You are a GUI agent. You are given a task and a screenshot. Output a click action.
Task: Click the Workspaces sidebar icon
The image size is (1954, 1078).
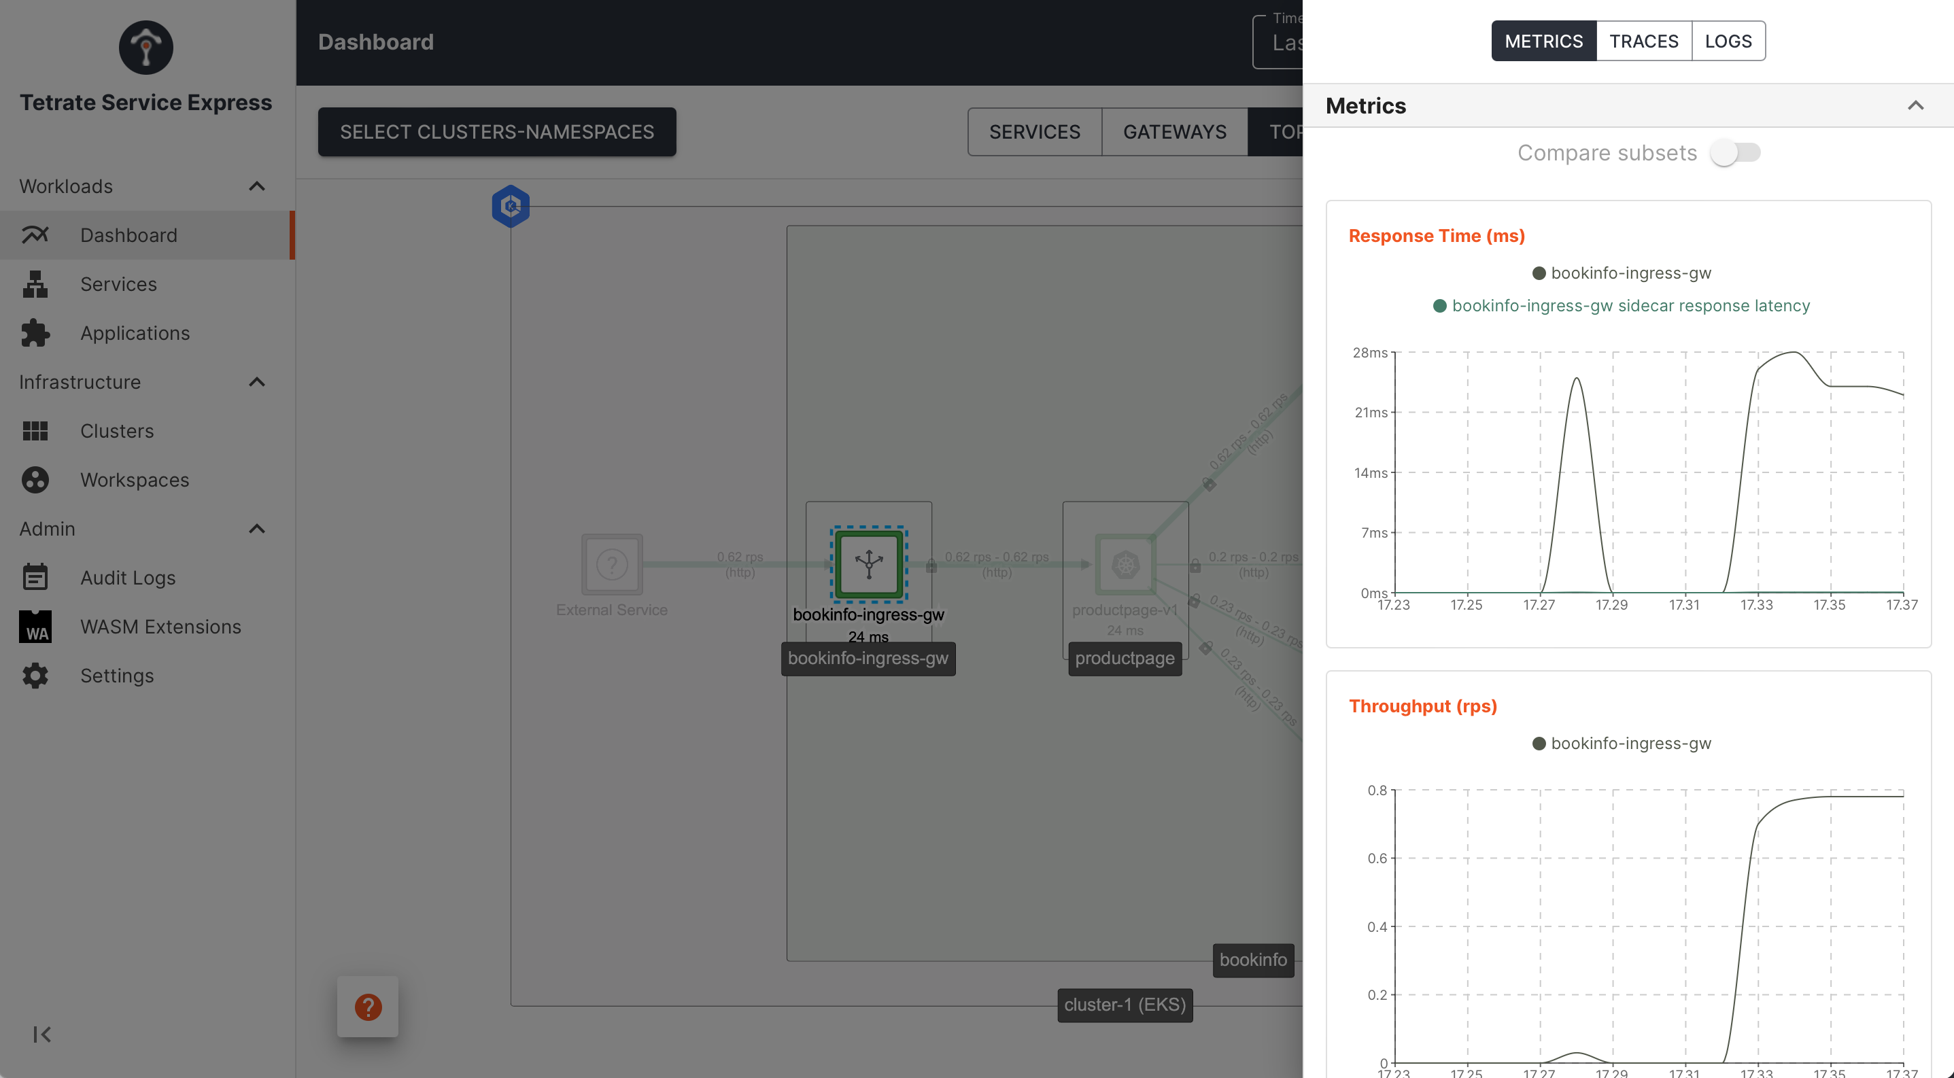35,479
